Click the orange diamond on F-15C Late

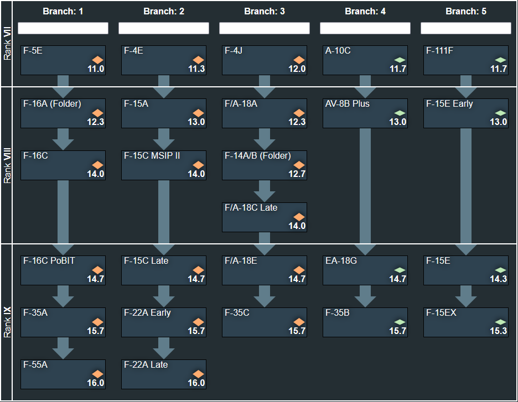coord(199,270)
